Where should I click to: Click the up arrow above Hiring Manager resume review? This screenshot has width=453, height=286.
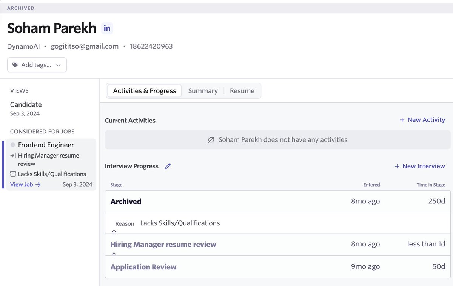[x=114, y=232]
